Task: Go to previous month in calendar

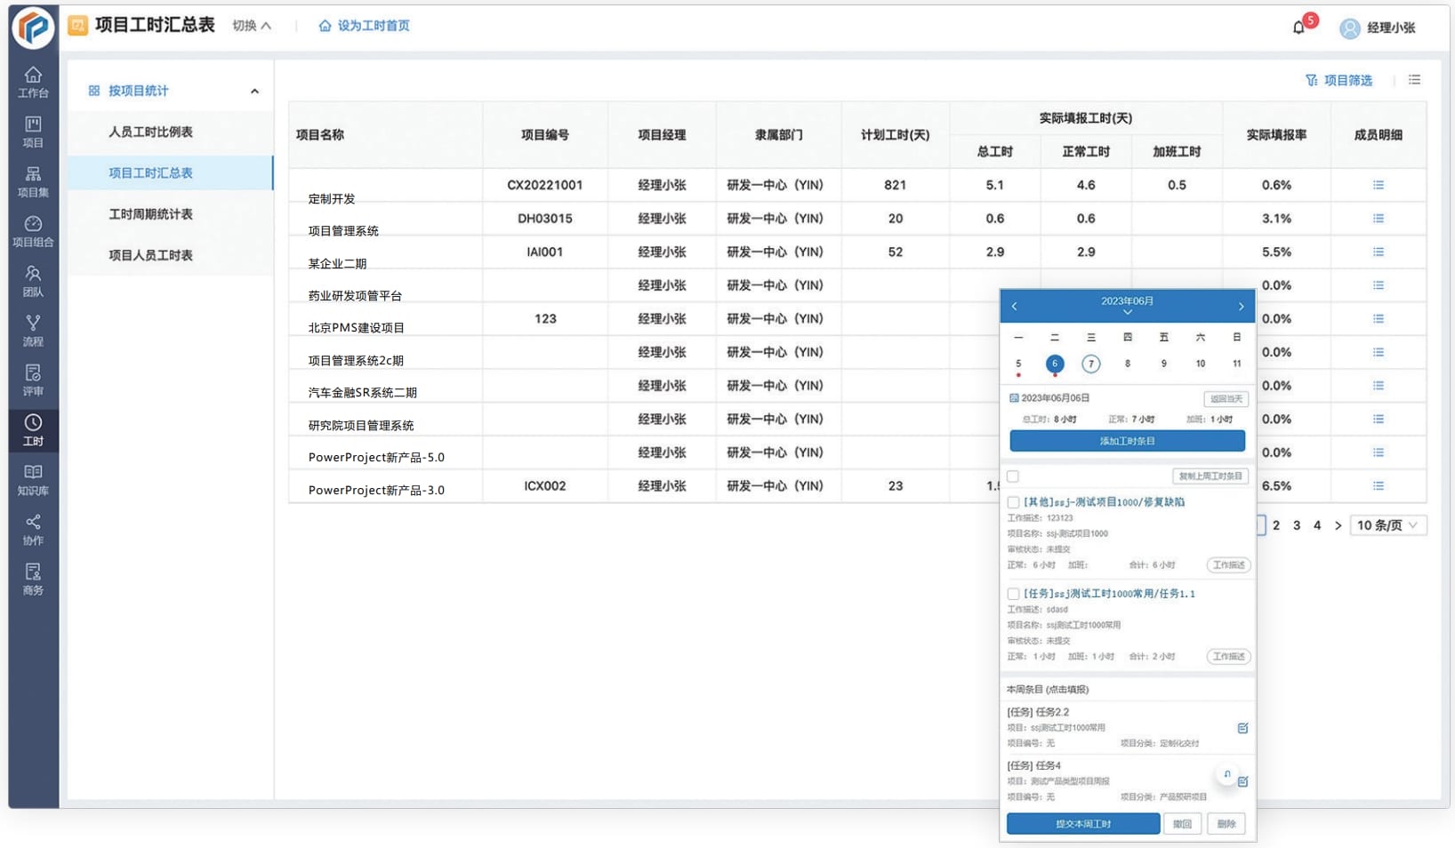Action: click(1014, 307)
